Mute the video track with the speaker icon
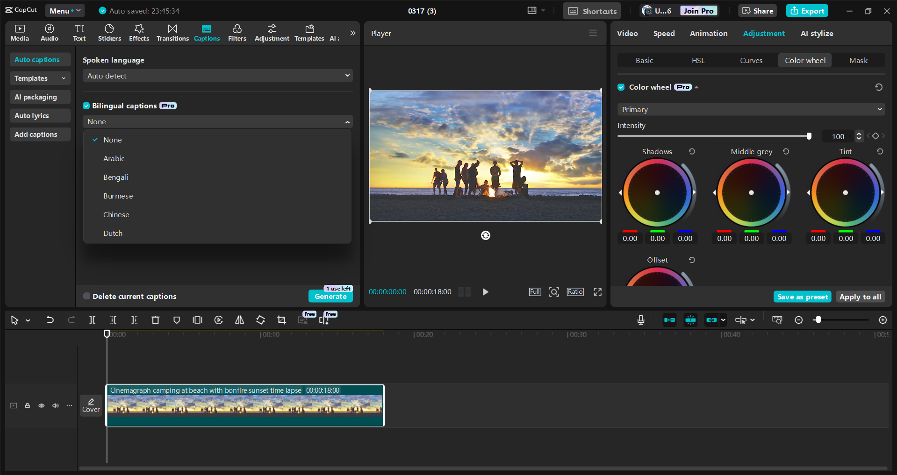 click(55, 405)
